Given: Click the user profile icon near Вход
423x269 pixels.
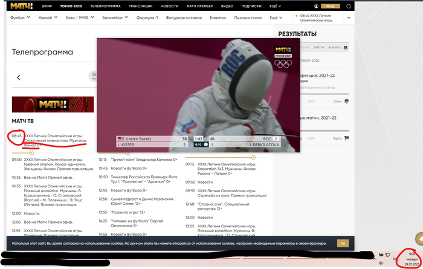Looking at the screenshot, I should pyautogui.click(x=316, y=6).
